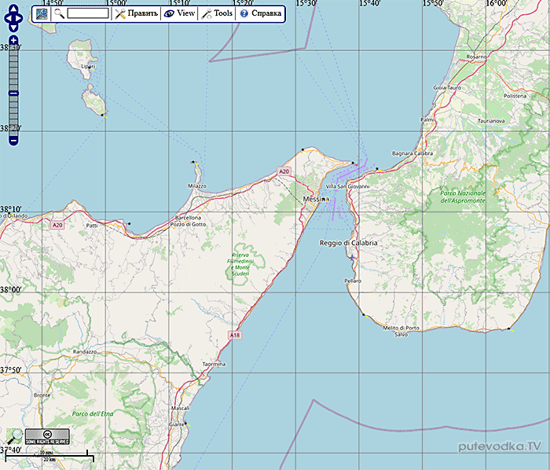
Task: Click the light marker at Lipari harbour
Action: tap(90, 68)
